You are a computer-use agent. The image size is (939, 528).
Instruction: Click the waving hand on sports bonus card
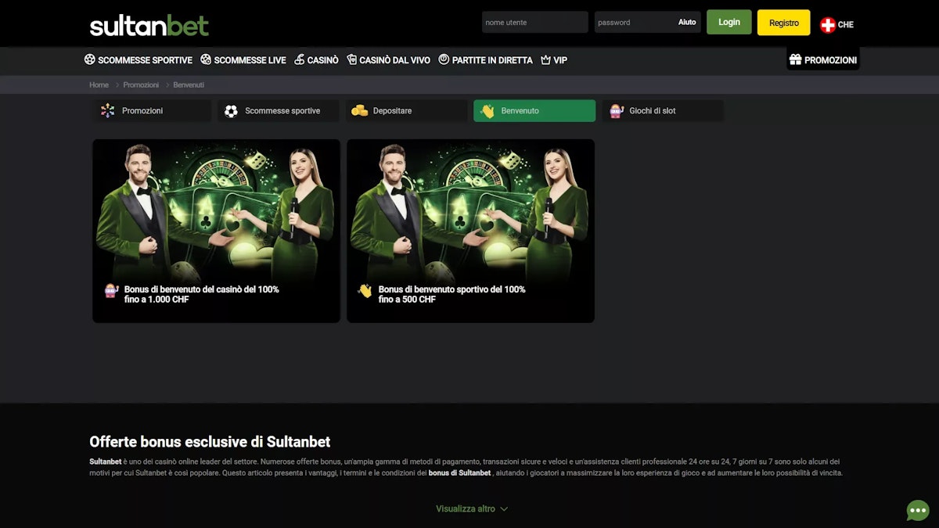(365, 291)
